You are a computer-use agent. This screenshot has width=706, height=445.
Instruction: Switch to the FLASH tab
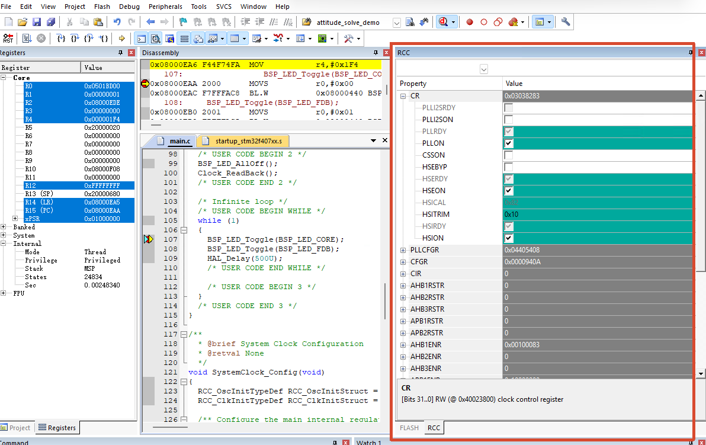[409, 428]
